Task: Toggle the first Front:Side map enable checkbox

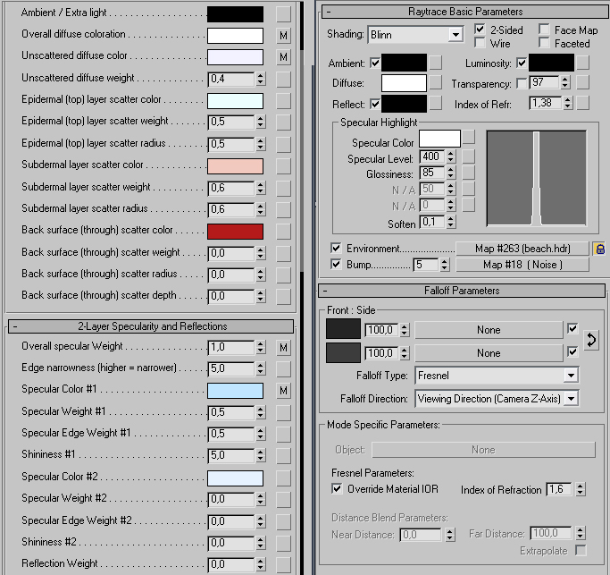Action: click(572, 328)
